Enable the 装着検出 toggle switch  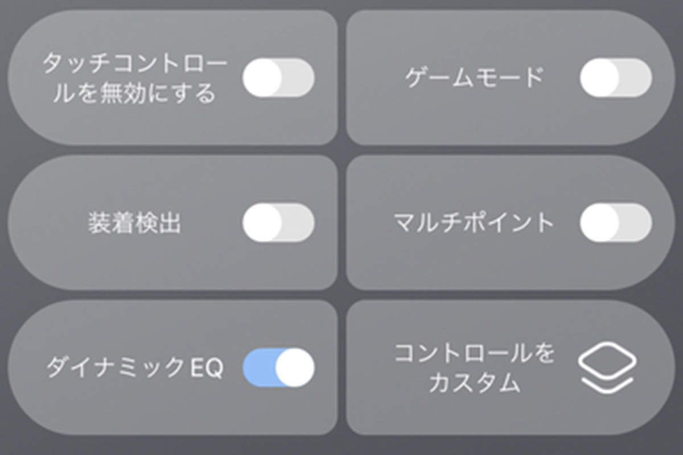[x=278, y=222]
